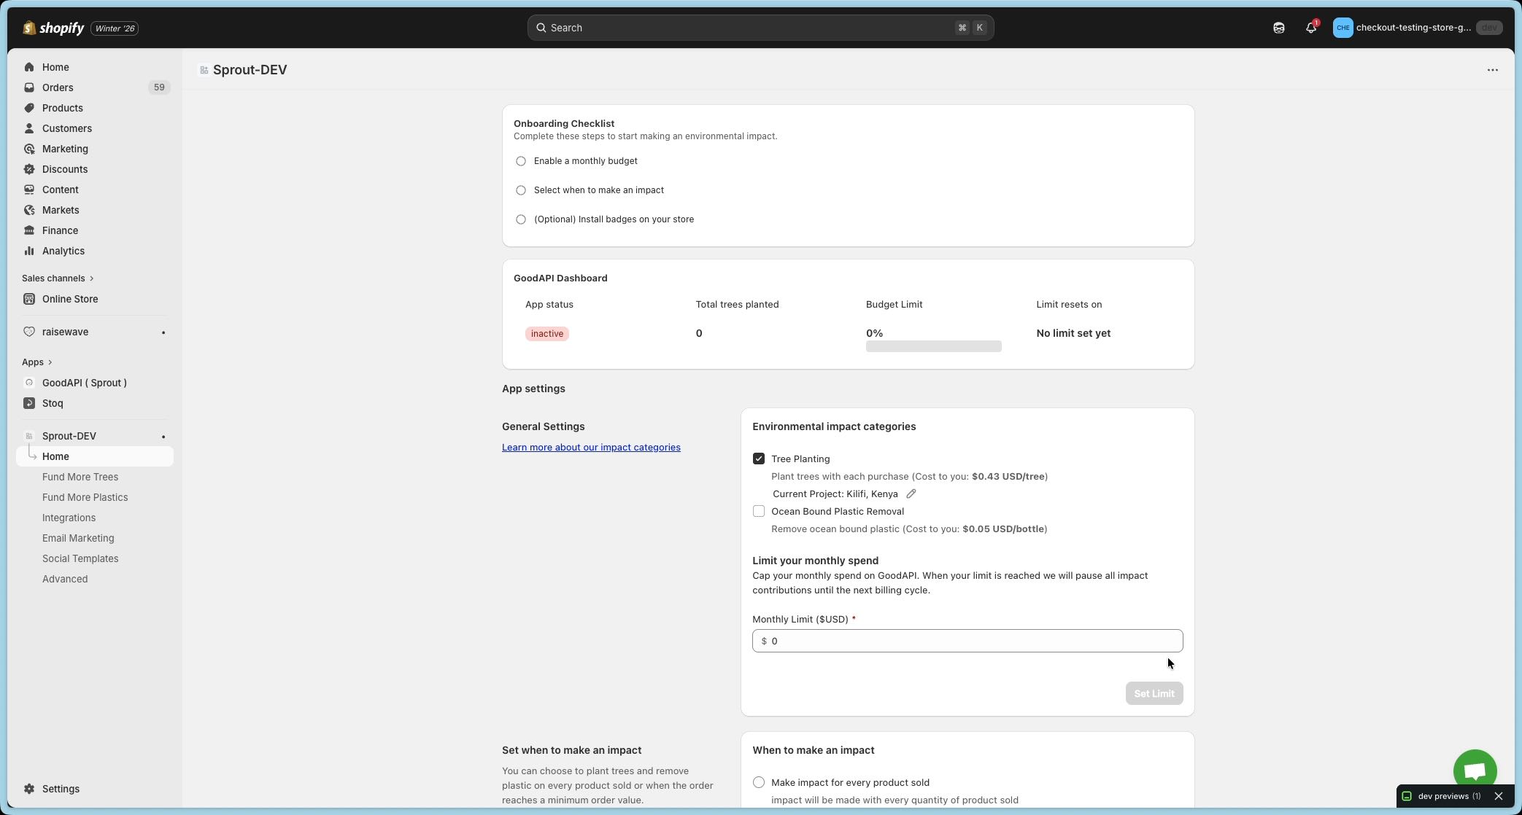Open the Sidekick assistant icon in top bar
This screenshot has height=815, width=1522.
(1278, 28)
